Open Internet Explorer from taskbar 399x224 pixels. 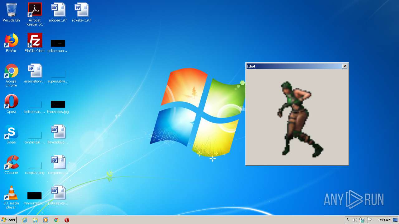(x=25, y=220)
